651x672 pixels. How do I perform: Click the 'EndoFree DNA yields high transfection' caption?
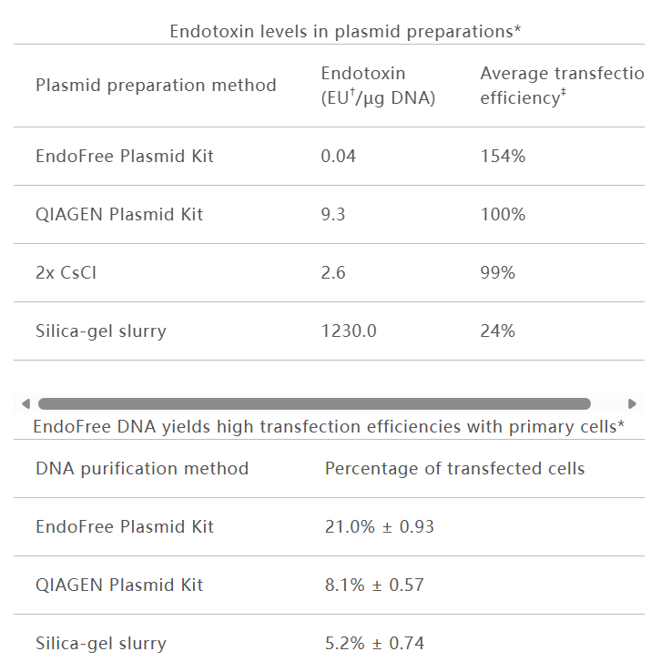(x=329, y=426)
